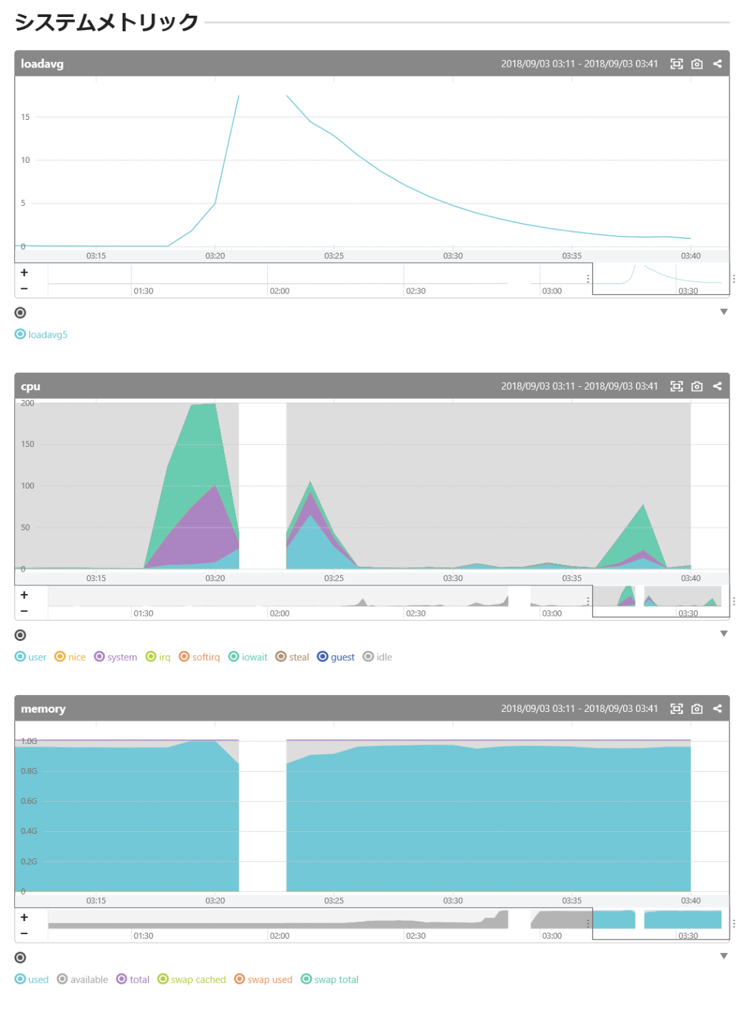Zoom out the memory timeline with minus
The image size is (754, 1009).
tap(24, 933)
